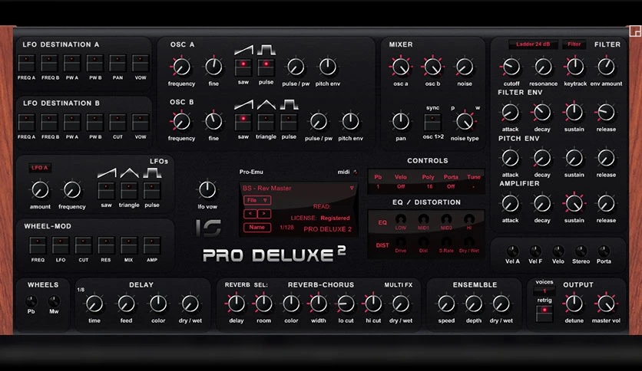Adjust the LFO amount knob

[40, 189]
